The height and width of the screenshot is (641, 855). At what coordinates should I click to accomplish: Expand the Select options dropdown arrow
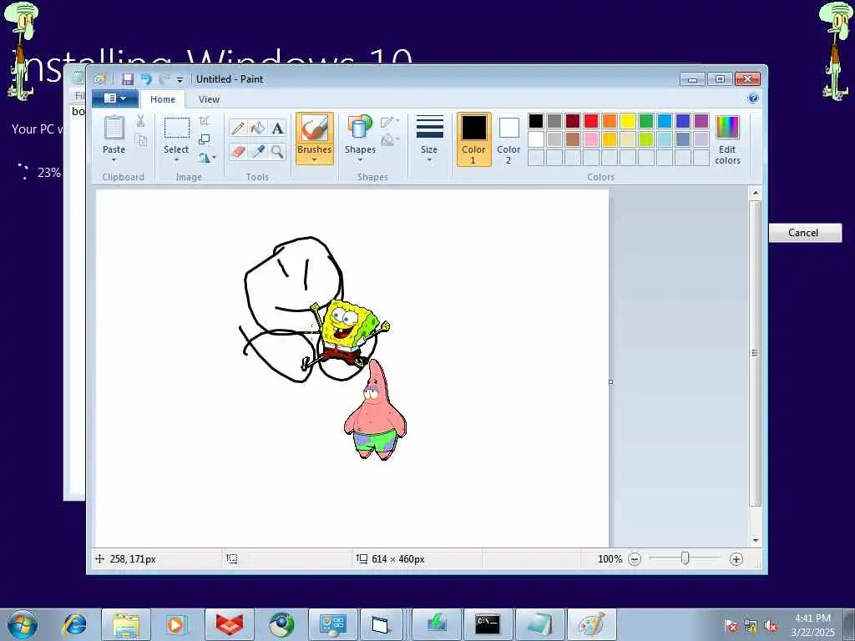pos(177,160)
